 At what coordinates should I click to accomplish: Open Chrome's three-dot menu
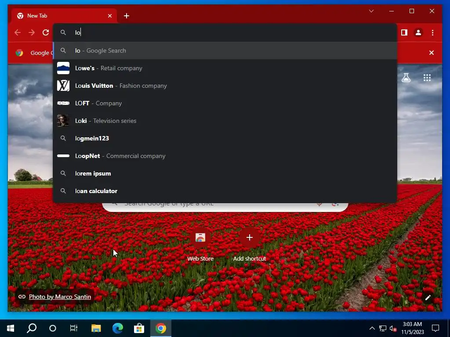coord(432,32)
